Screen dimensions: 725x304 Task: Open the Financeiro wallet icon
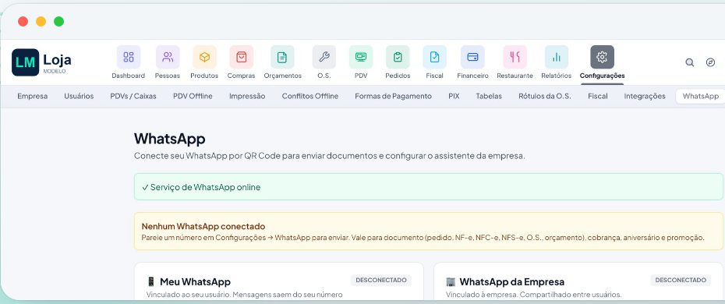pyautogui.click(x=472, y=57)
